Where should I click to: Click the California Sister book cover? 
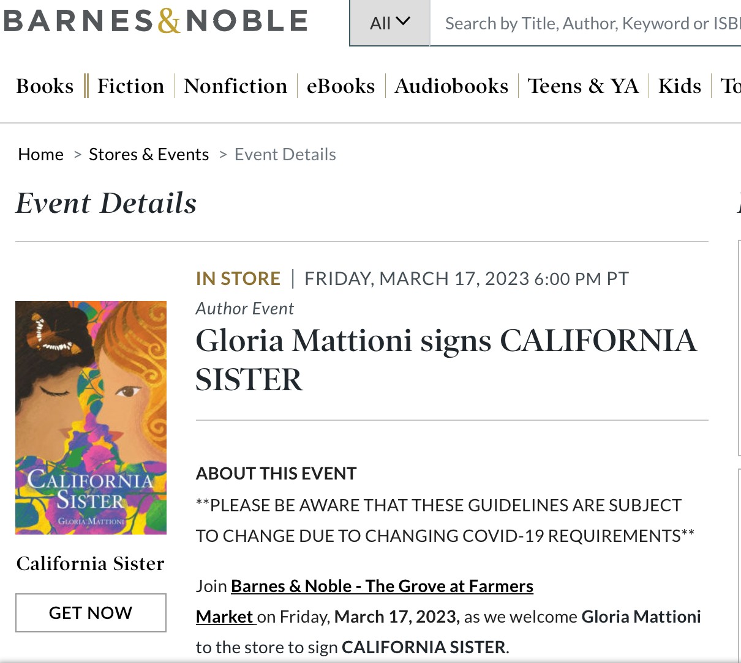(x=91, y=417)
